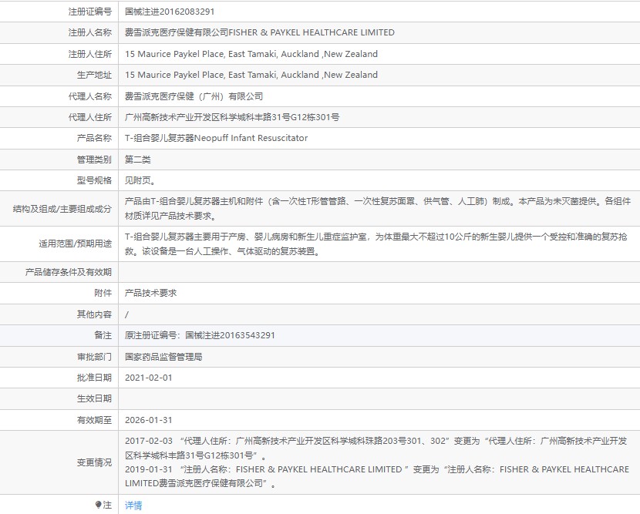Image resolution: width=640 pixels, height=514 pixels.
Task: Select approval date 2021-02-01
Action: [x=149, y=378]
